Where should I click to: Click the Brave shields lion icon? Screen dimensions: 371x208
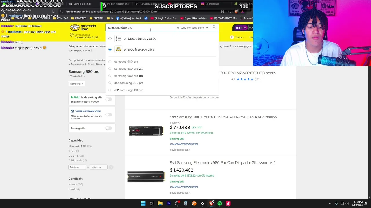pyautogui.click(x=236, y=12)
